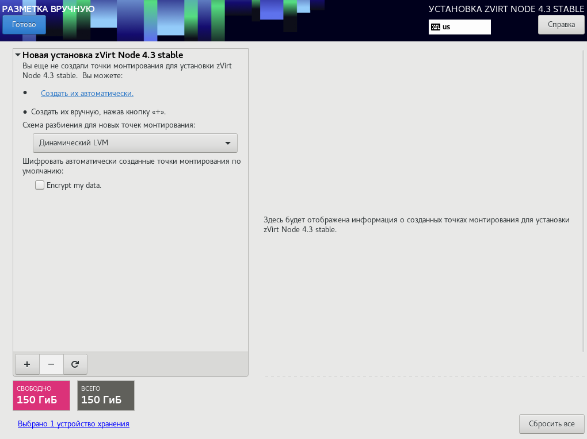Screen dimensions: 587x439
Task: Click the Шифровать автоматически созданные точки label
Action: click(131, 166)
